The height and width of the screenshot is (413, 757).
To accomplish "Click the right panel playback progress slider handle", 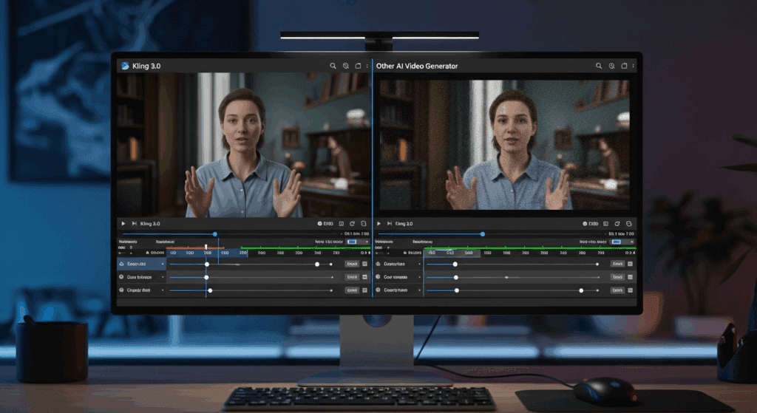I will [482, 234].
